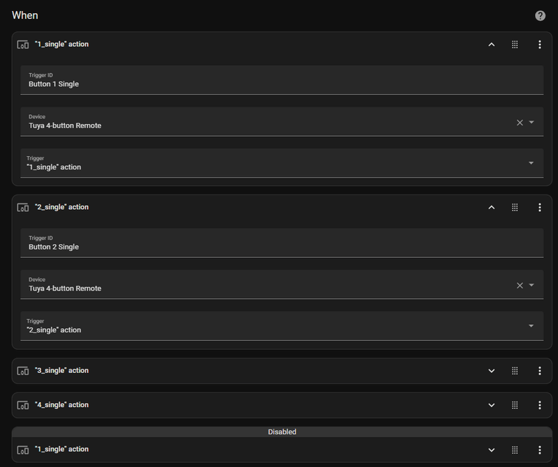
Task: Open three-dot menu for "3_single" trigger
Action: point(539,371)
